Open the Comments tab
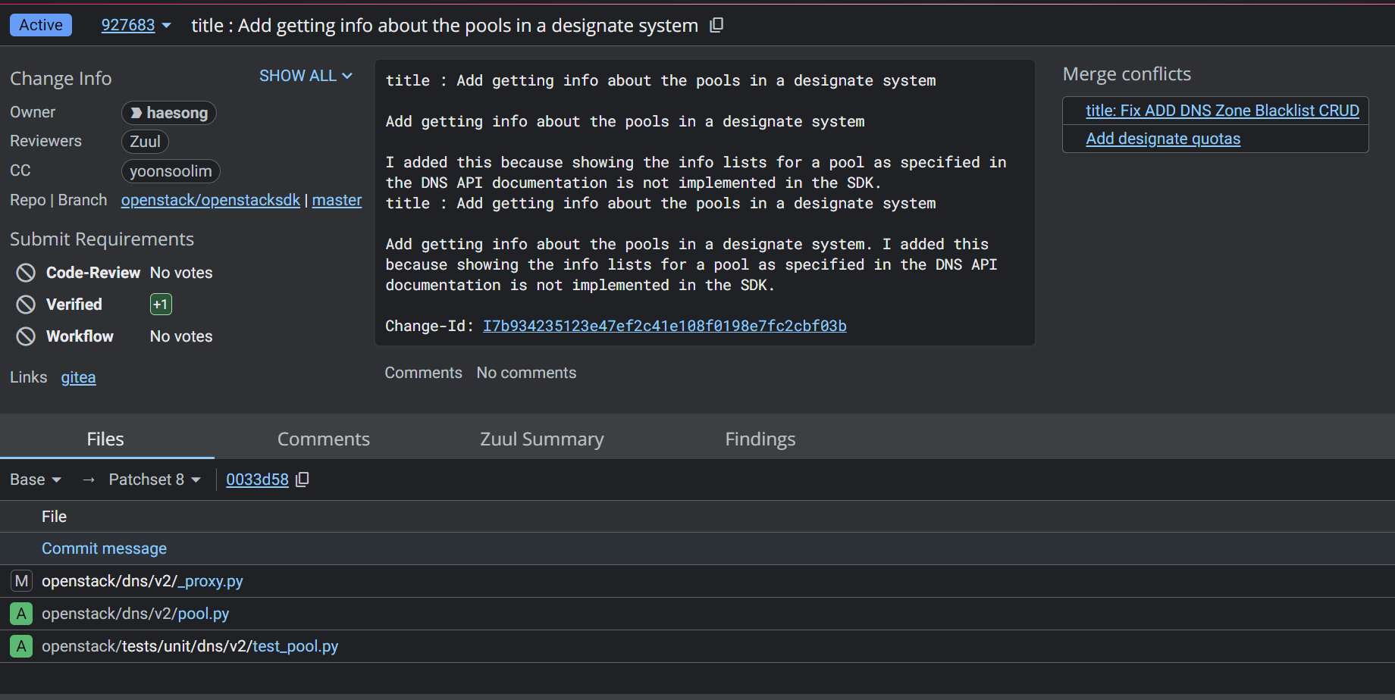 [x=324, y=439]
